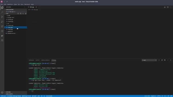Switch to the Output panel tab
The height and width of the screenshot is (97, 173).
point(38,60)
